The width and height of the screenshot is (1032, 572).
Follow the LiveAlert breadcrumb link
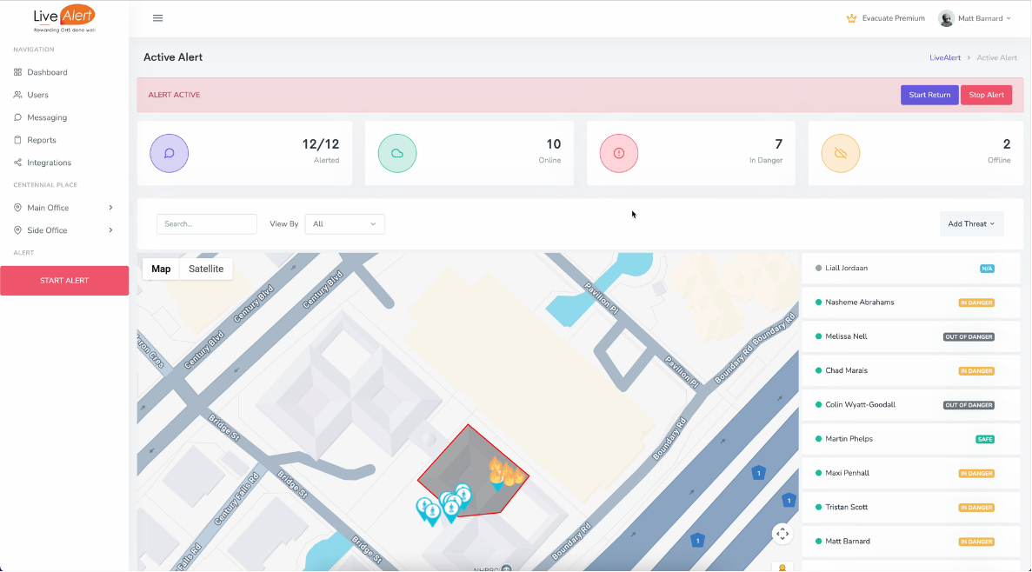coord(945,58)
